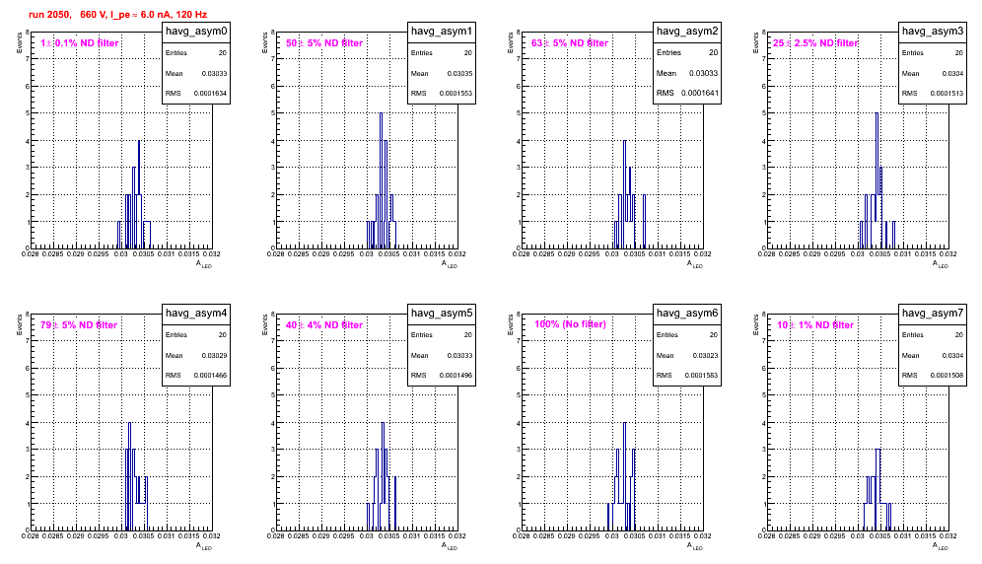Select the '100% (No filter)' label
982x564 pixels.
pos(571,324)
